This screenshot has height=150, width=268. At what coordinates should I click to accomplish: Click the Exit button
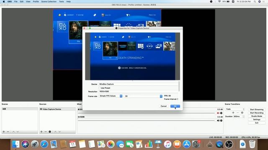click(257, 123)
